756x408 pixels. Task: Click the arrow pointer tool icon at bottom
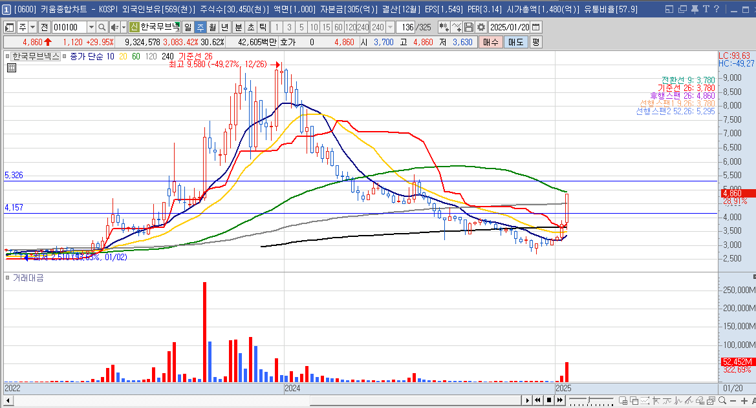[656, 400]
